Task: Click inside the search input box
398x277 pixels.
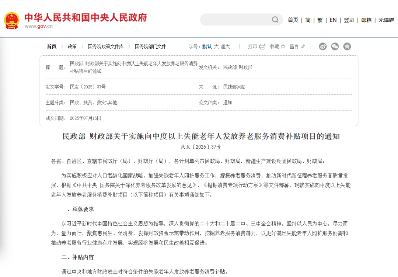Action: (x=236, y=20)
